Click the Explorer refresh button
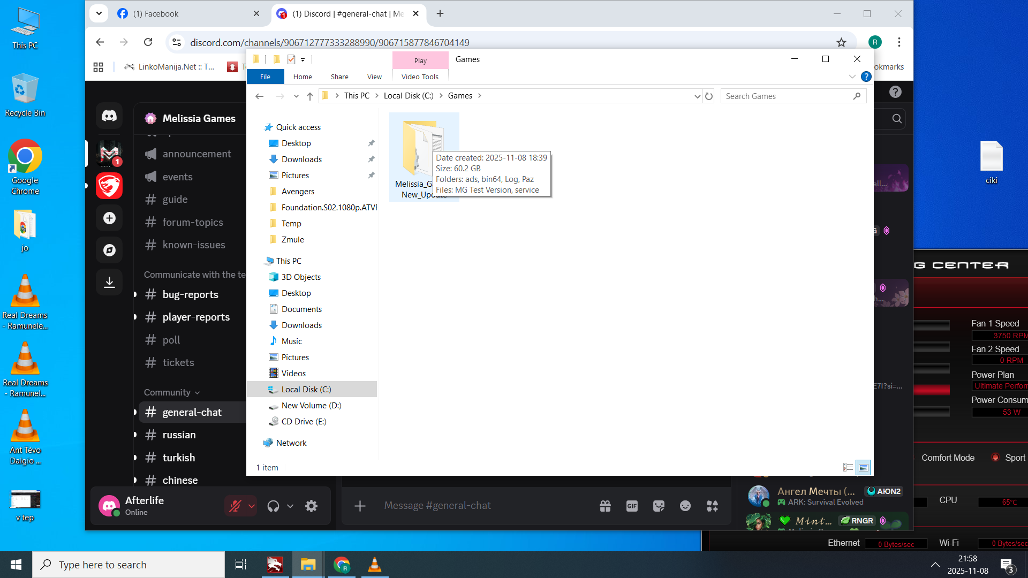1028x578 pixels. point(709,96)
